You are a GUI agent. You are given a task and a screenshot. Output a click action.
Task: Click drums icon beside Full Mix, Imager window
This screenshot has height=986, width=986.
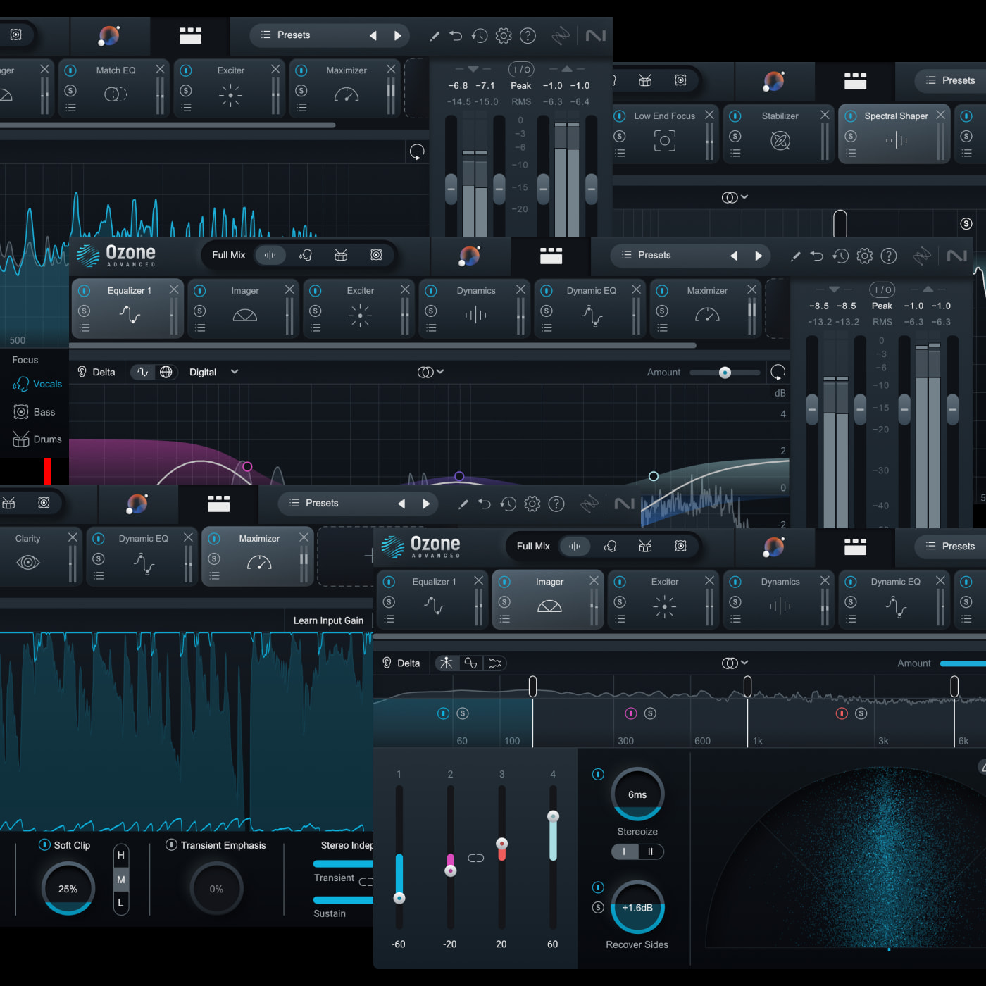645,546
